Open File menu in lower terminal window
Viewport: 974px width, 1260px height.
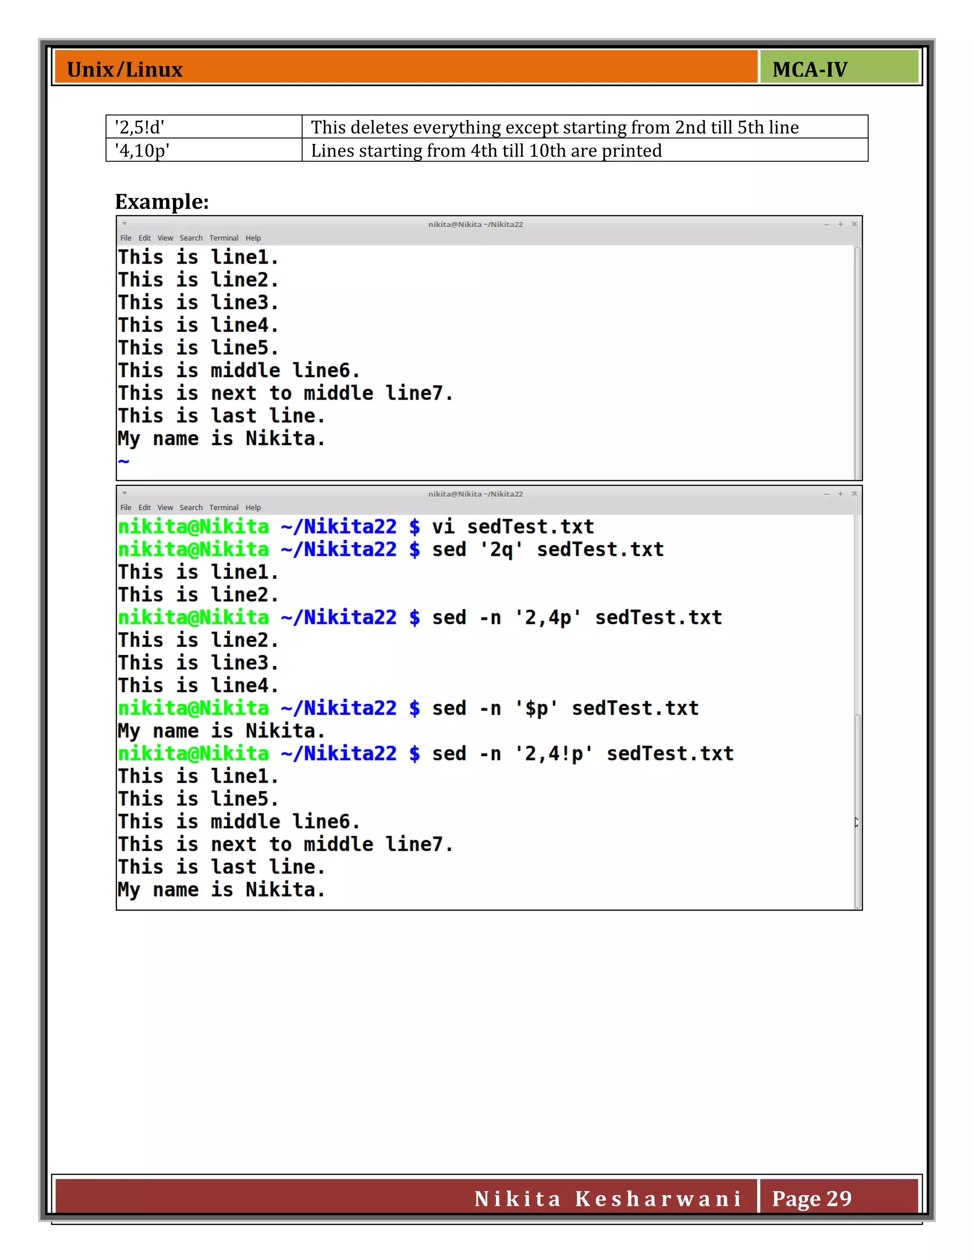click(x=126, y=507)
